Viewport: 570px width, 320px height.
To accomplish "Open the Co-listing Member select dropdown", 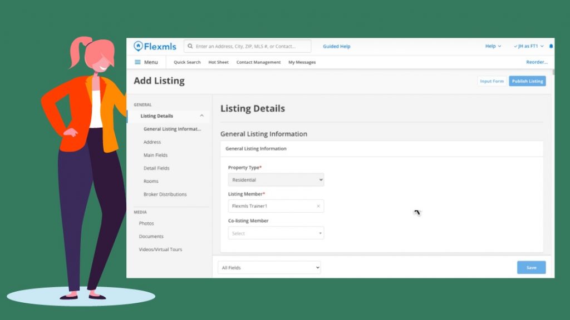I will 276,233.
